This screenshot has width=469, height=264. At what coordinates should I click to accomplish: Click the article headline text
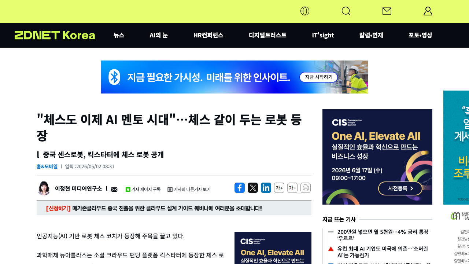(169, 127)
